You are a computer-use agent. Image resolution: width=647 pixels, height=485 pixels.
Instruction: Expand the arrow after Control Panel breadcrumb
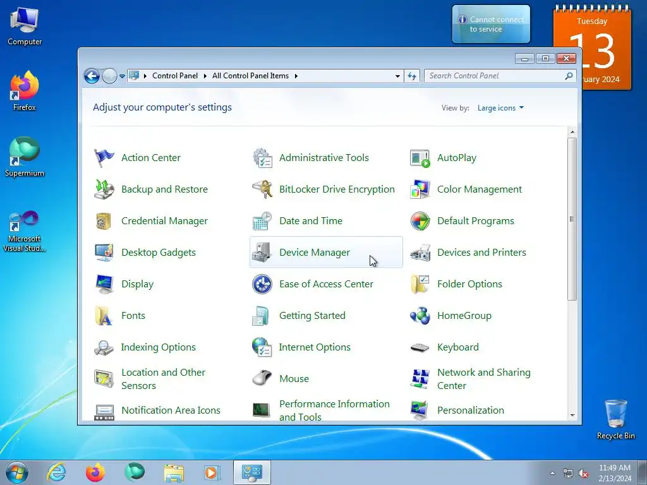click(205, 76)
